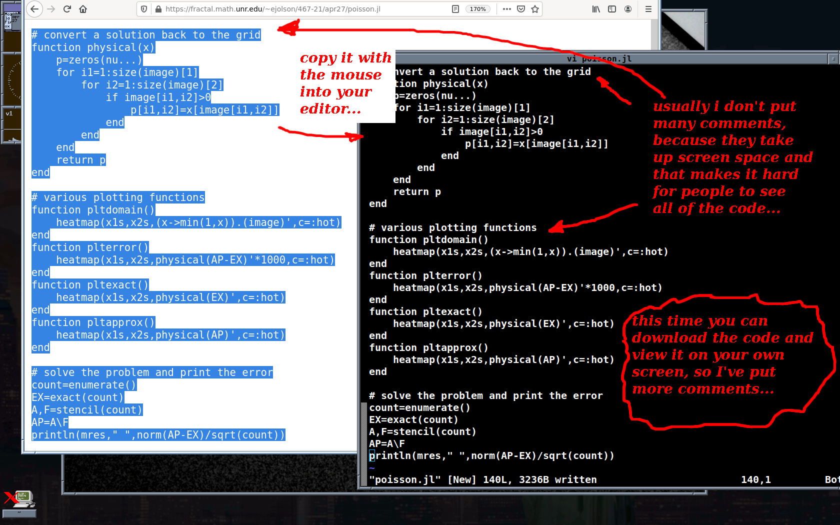The image size is (840, 525).
Task: Toggle the browser sidebar panel
Action: pos(612,9)
